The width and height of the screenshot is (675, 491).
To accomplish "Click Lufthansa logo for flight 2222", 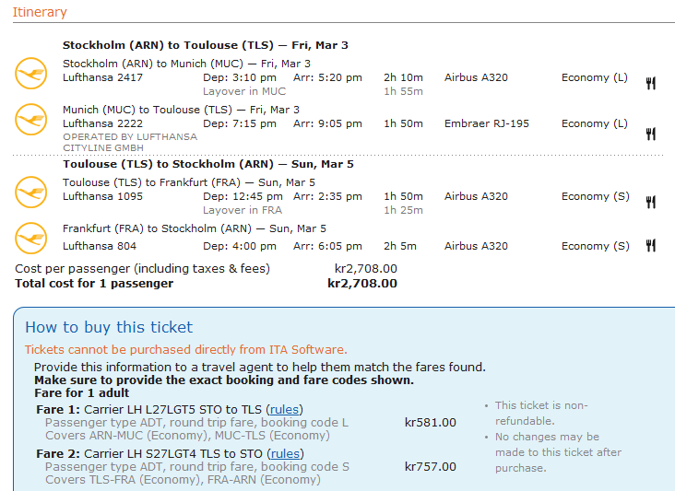I will [30, 119].
